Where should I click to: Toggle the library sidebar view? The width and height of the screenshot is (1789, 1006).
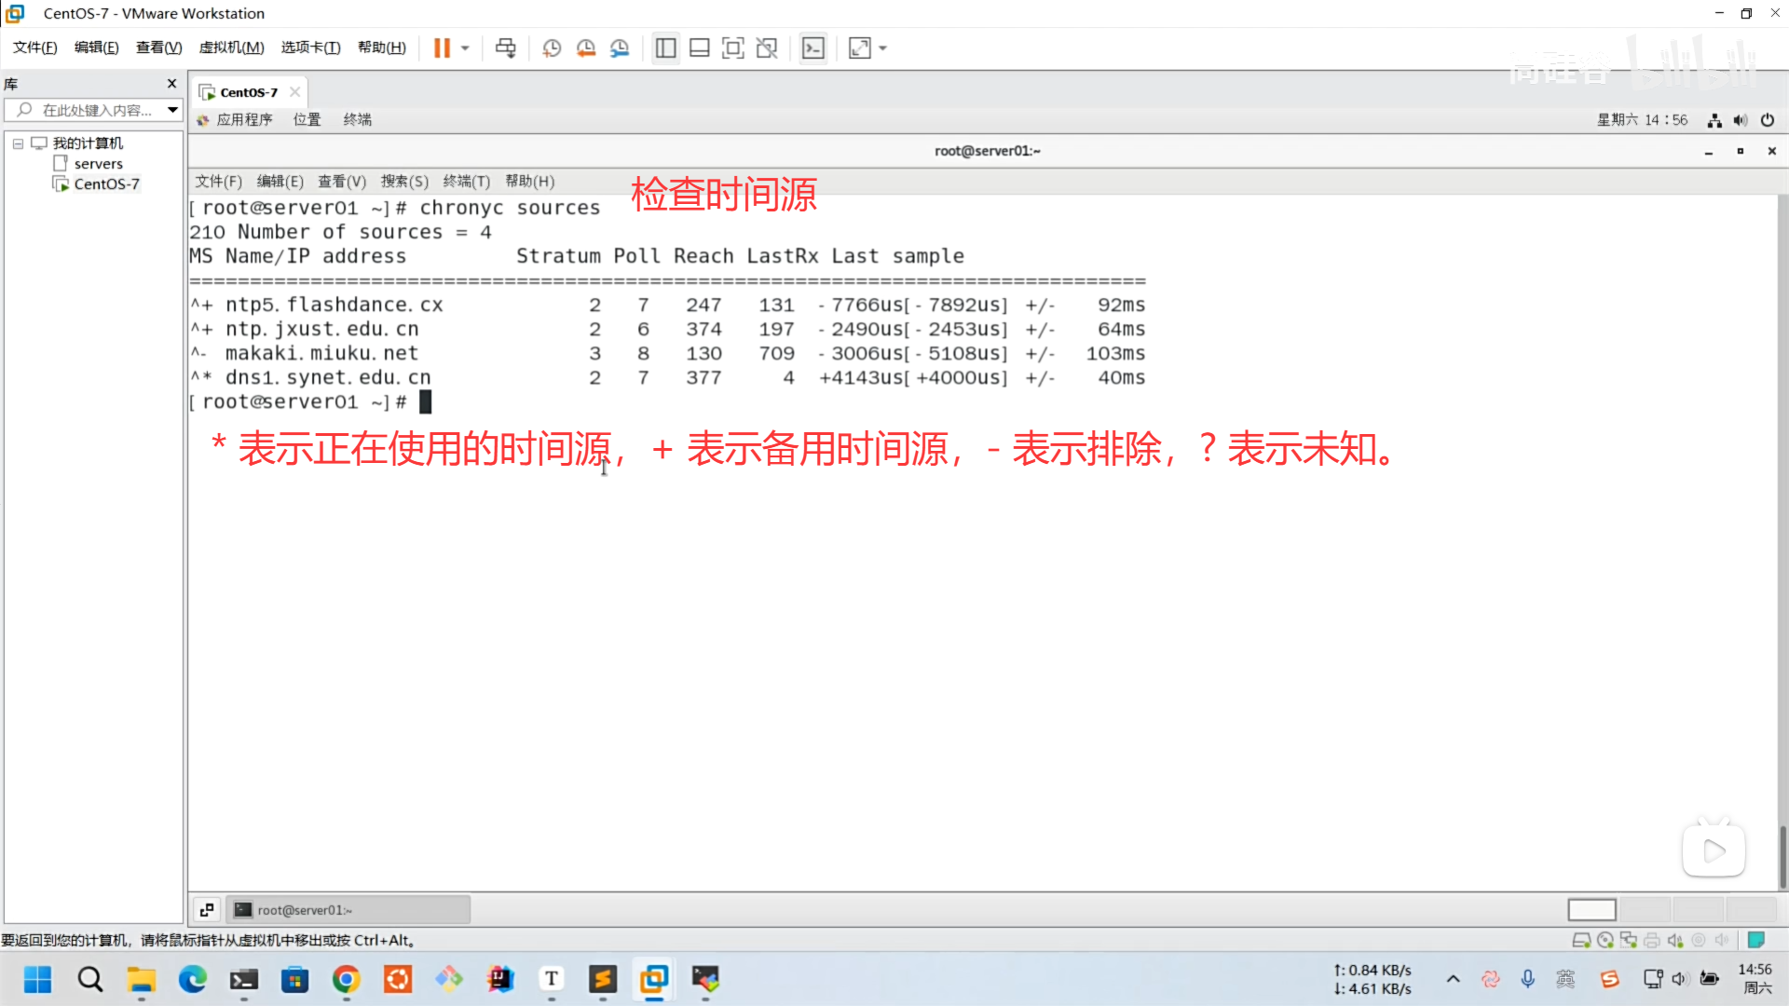click(665, 48)
